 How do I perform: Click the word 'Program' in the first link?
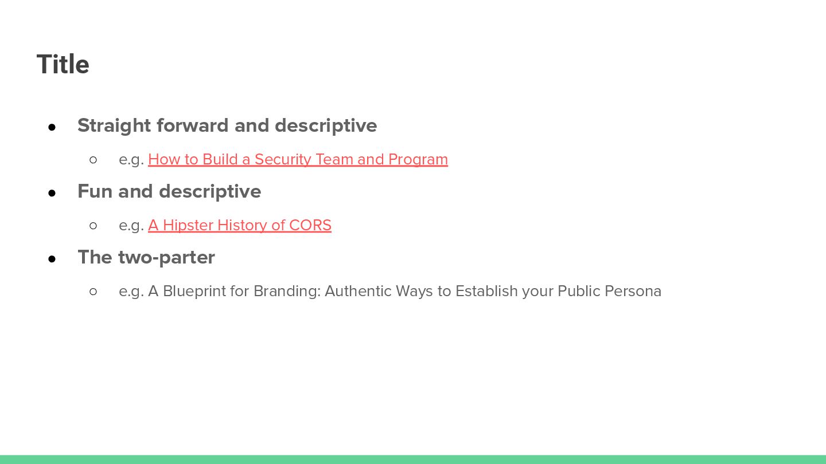coord(418,159)
